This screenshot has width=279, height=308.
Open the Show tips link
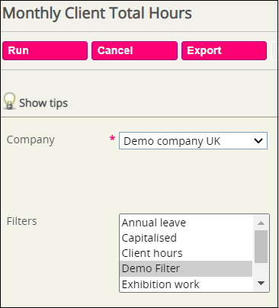(x=43, y=103)
